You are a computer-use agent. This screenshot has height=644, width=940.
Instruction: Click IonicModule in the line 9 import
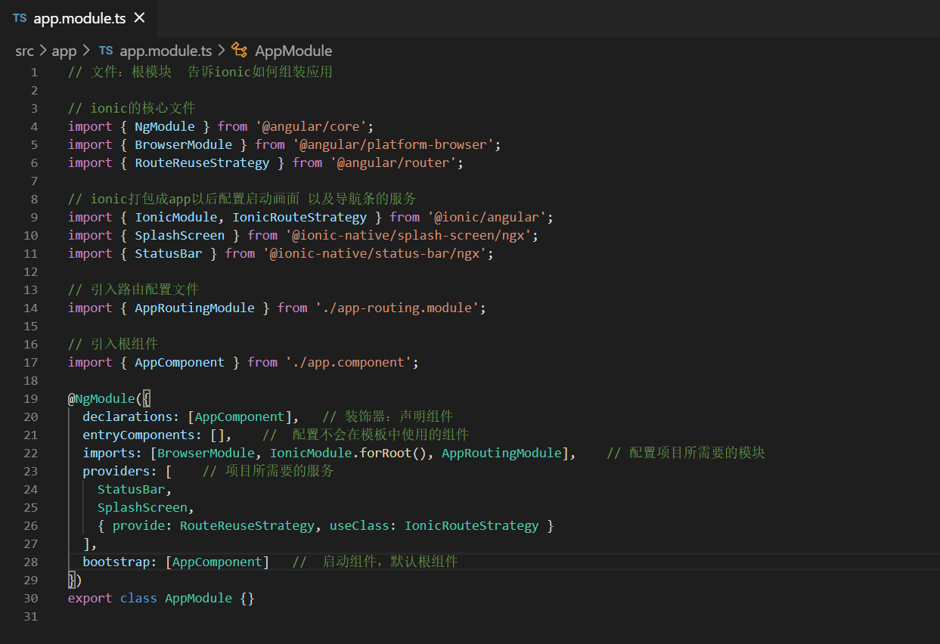[x=176, y=217]
